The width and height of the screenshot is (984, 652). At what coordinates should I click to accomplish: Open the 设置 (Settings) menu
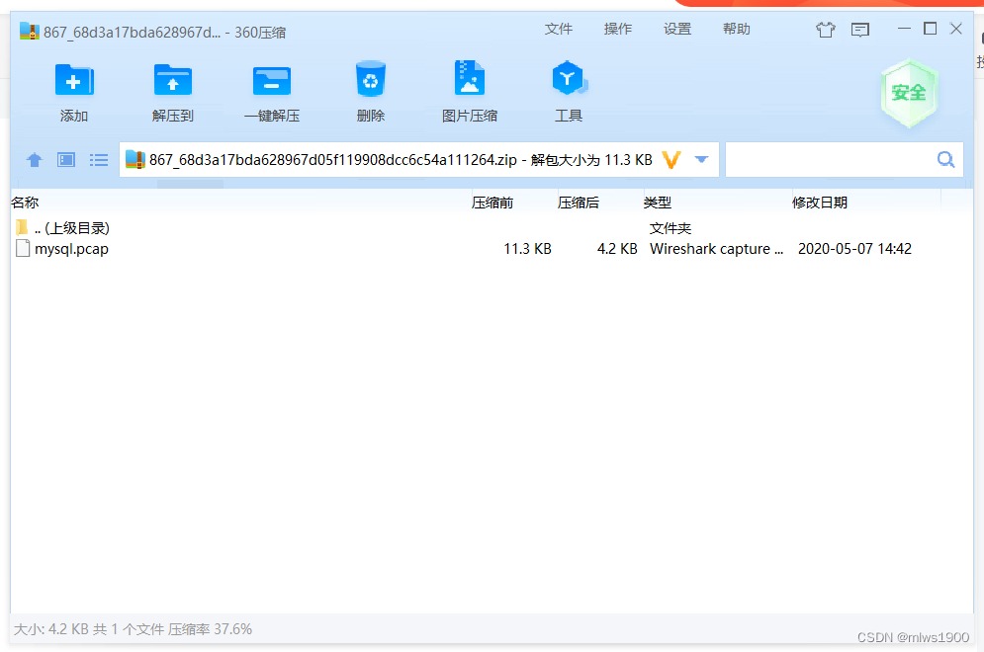677,29
